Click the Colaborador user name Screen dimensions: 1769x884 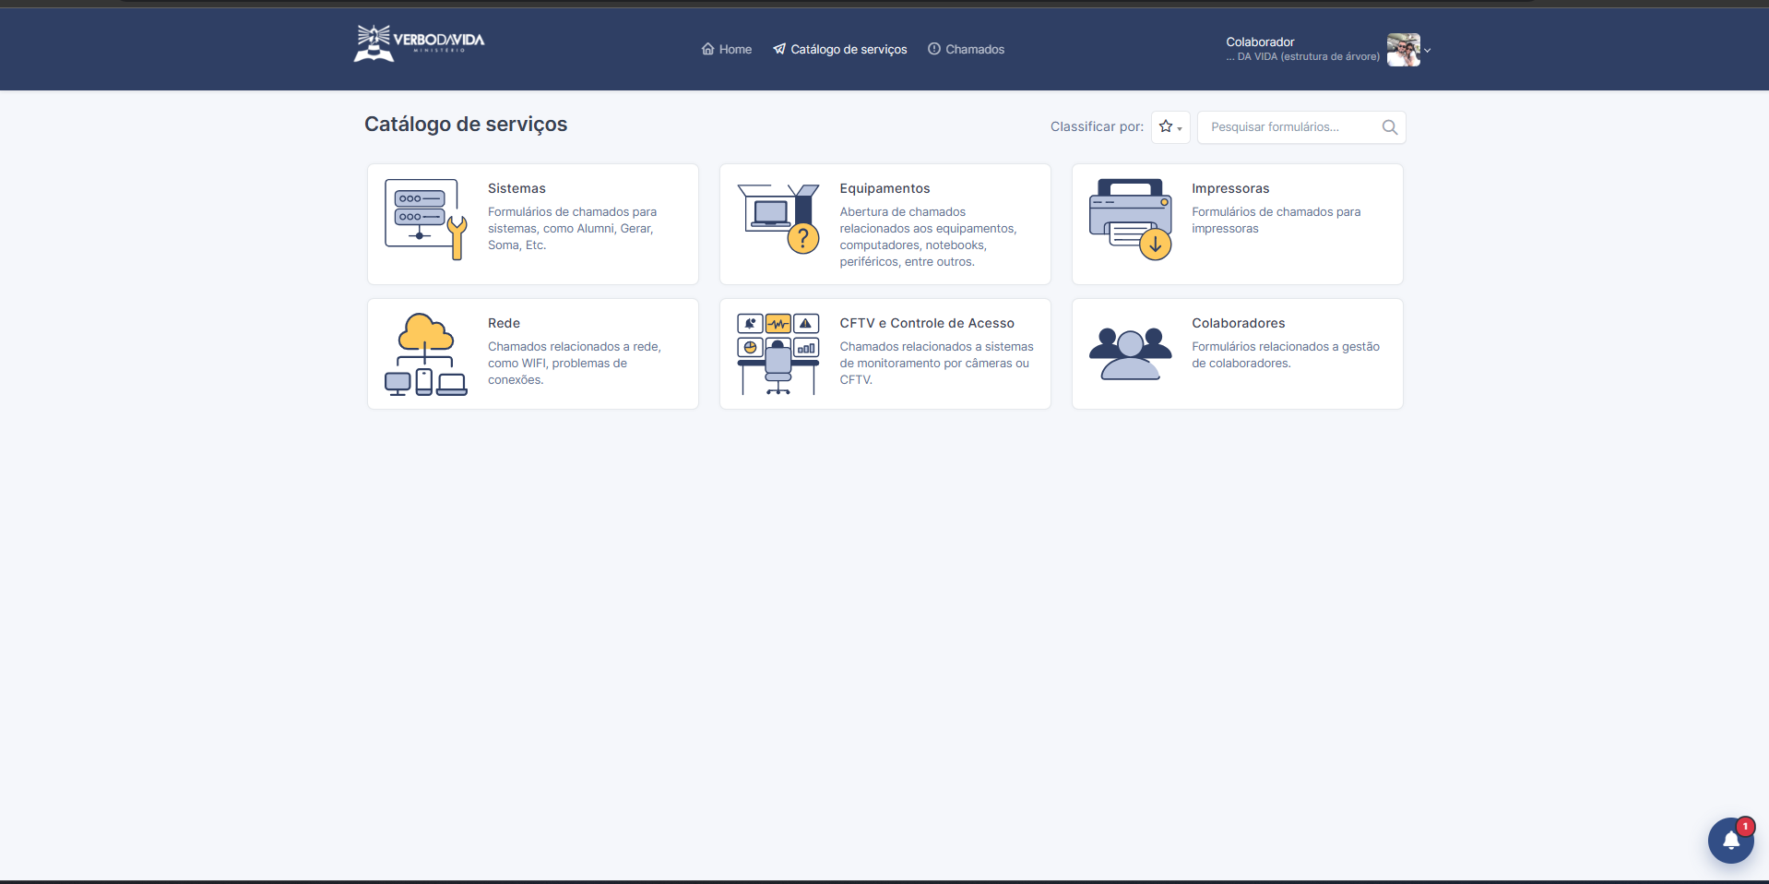(1260, 42)
